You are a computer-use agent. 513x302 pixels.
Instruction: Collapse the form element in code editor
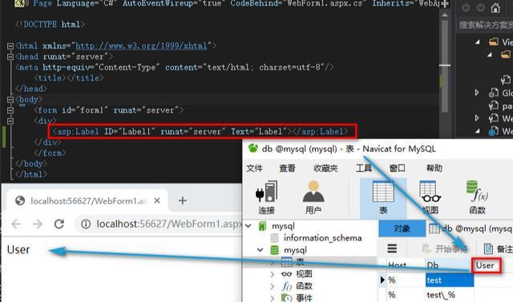(10, 110)
